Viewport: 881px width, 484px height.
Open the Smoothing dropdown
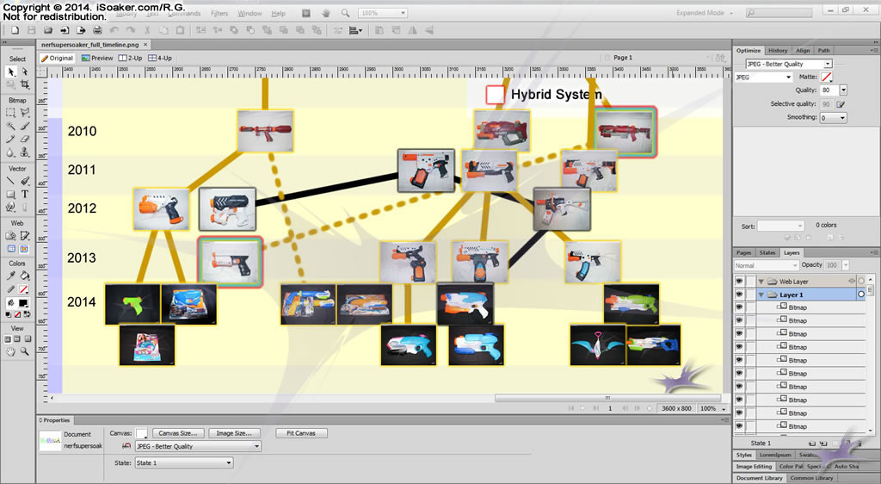point(833,117)
